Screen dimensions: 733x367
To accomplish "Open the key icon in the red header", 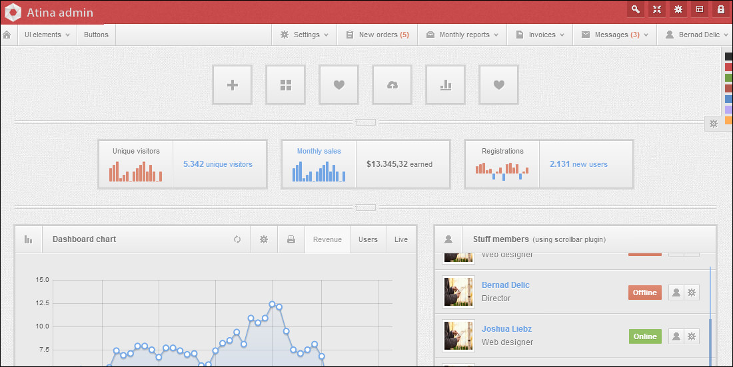I will tap(635, 9).
